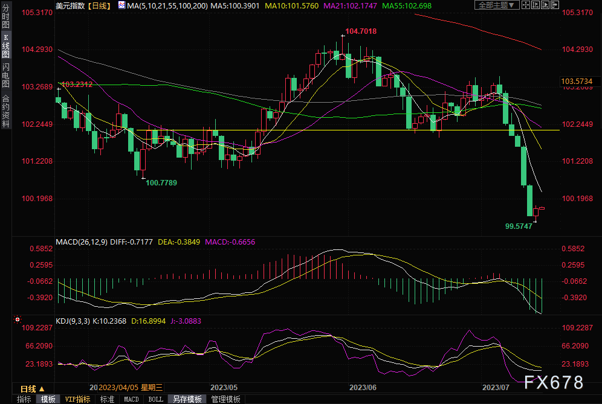Open the 闪电图 side tab

6,75
